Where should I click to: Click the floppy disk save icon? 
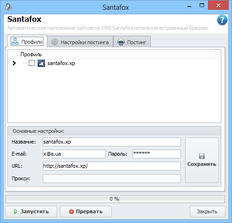coord(202,156)
